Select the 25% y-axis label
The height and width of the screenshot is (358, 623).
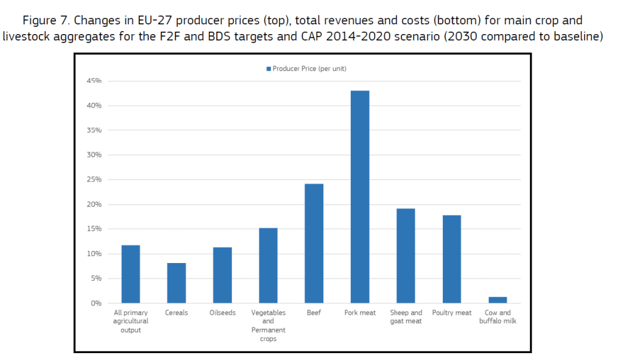(93, 180)
